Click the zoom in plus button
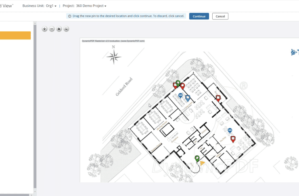This screenshot has width=299, height=196. click(x=44, y=29)
